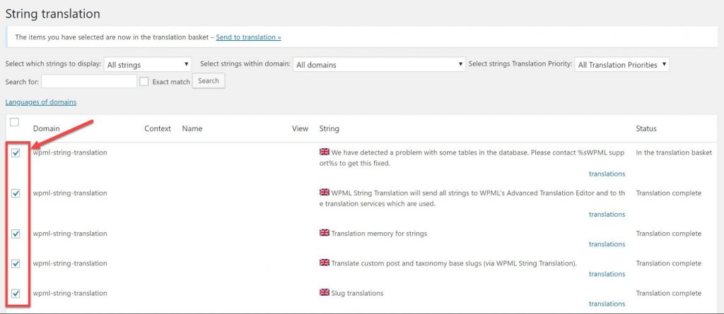Open translations for 'Translate custom post and taxonomy' string
The width and height of the screenshot is (724, 314).
tap(607, 274)
